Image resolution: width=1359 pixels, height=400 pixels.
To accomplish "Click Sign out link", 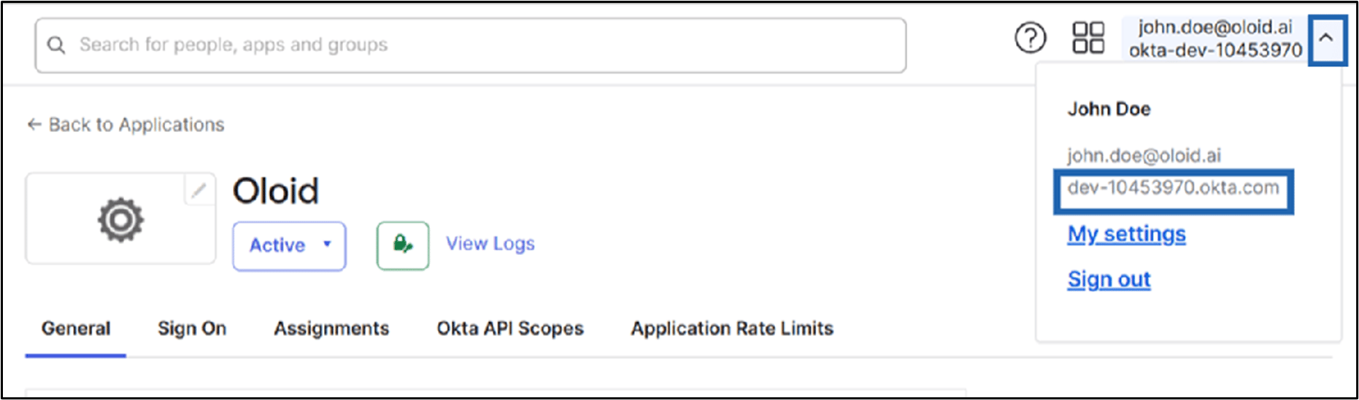I will (1109, 279).
